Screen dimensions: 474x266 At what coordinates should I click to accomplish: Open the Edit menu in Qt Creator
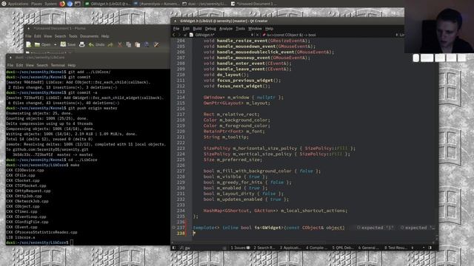coord(186,29)
